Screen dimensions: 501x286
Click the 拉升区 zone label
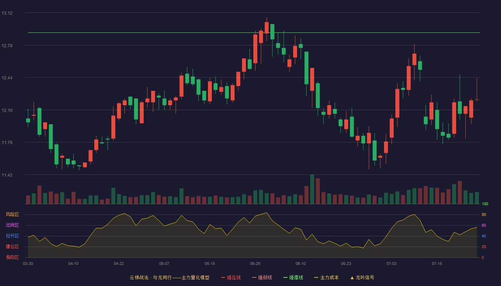tap(12, 236)
